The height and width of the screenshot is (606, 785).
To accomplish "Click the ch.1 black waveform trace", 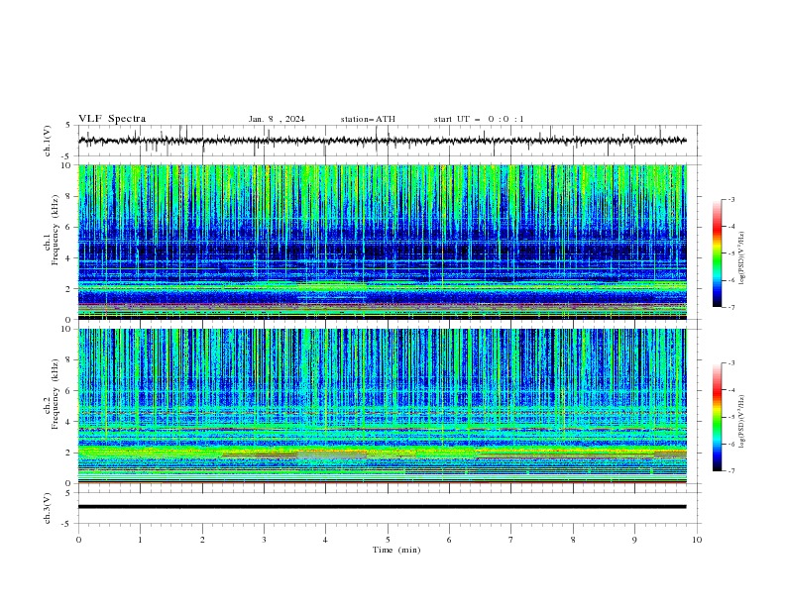I will coord(383,141).
